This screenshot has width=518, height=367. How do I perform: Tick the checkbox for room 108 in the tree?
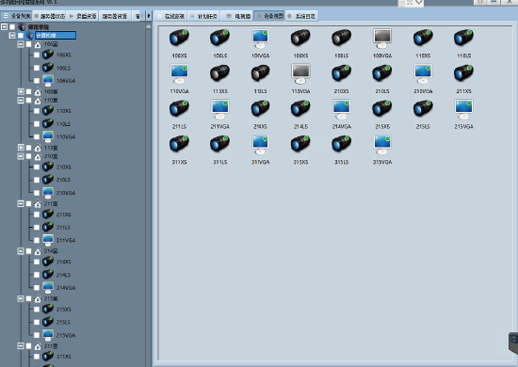click(29, 91)
